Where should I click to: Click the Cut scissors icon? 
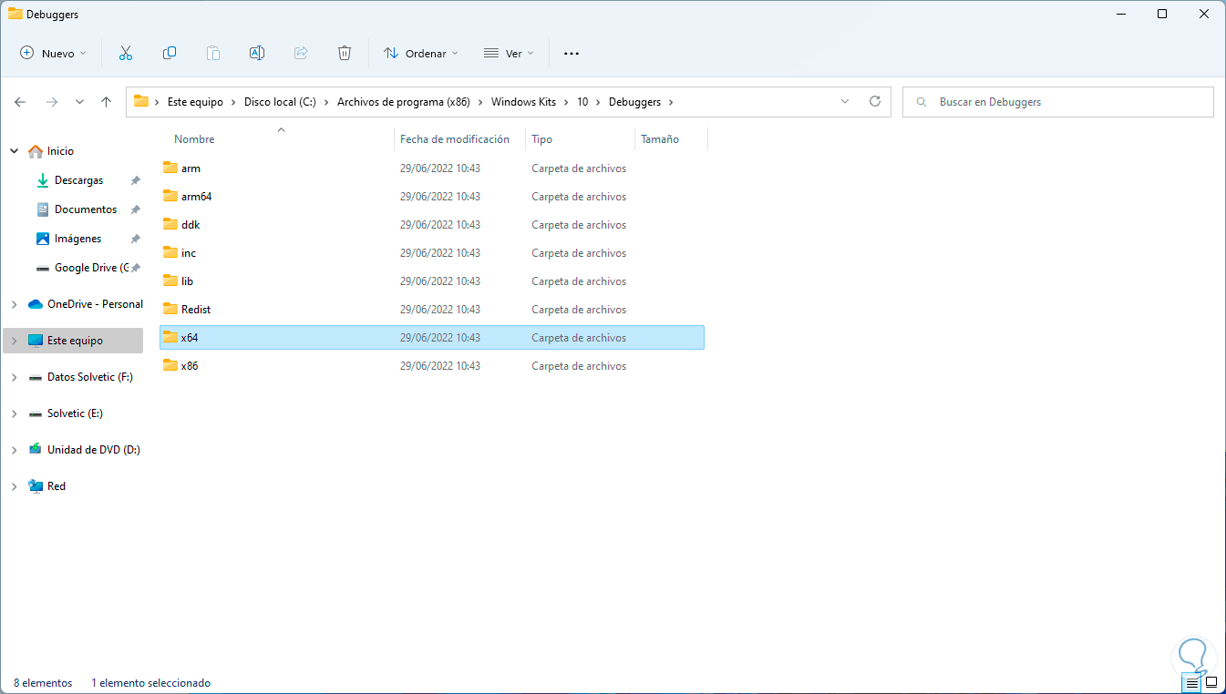[x=126, y=54]
